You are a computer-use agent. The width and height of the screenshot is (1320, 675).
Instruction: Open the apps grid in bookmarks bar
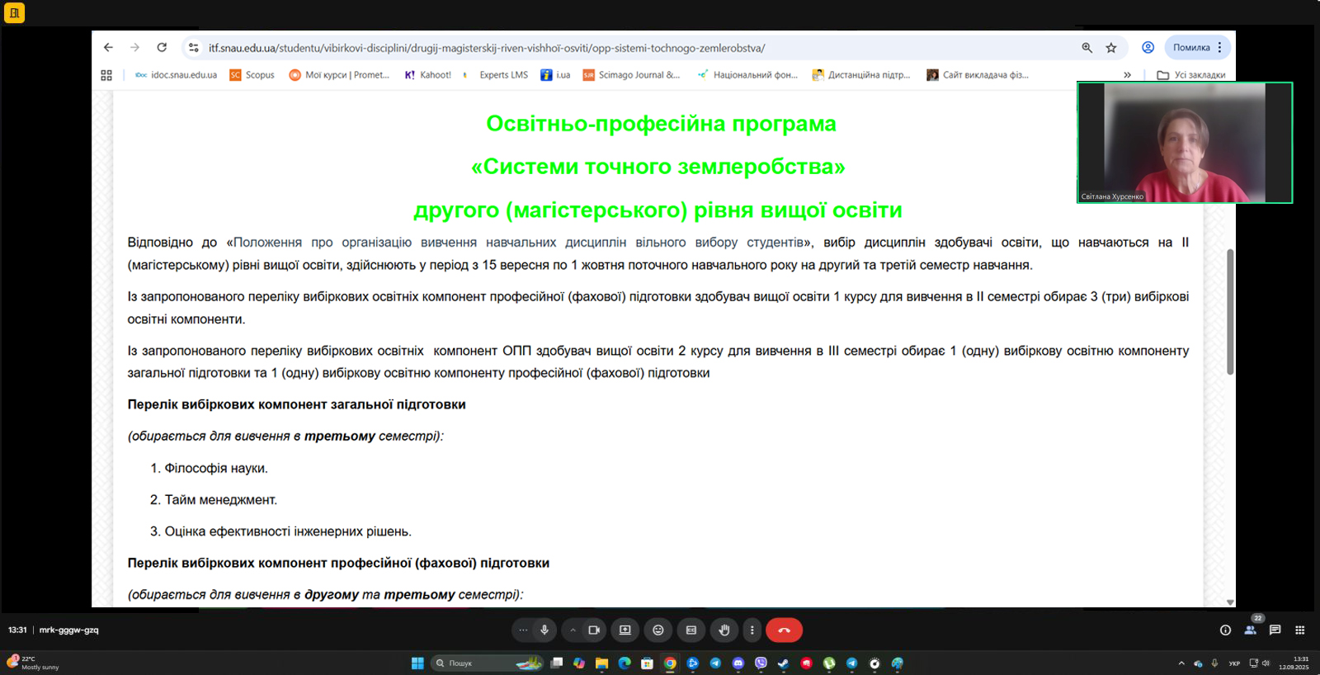coord(106,75)
